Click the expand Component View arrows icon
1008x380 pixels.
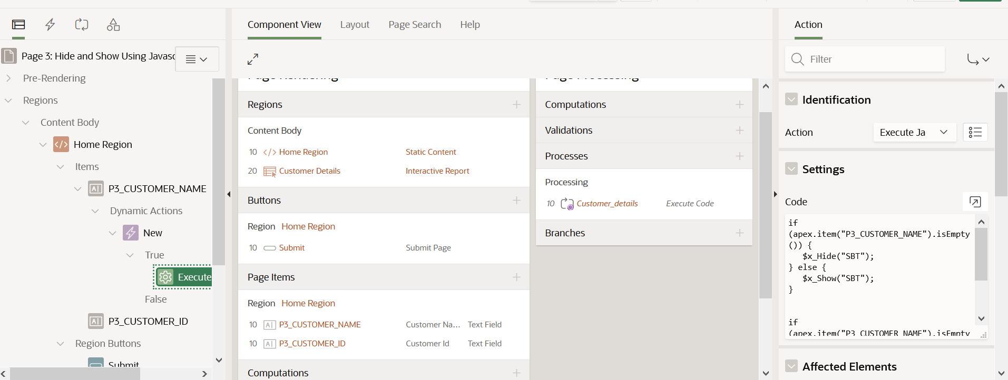click(x=253, y=59)
